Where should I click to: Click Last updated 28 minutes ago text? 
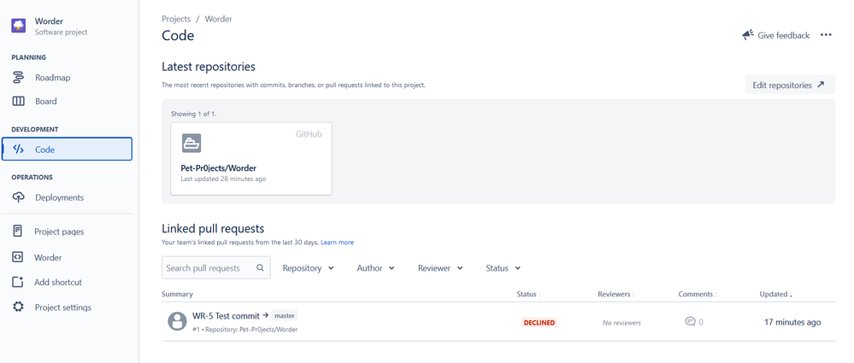coord(223,179)
